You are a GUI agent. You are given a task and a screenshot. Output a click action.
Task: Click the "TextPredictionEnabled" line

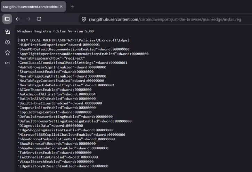point(58,157)
